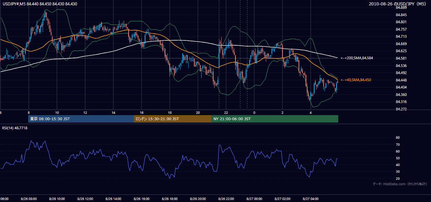Click the 84.625 price axis label
The image size is (431, 202).
point(401,51)
